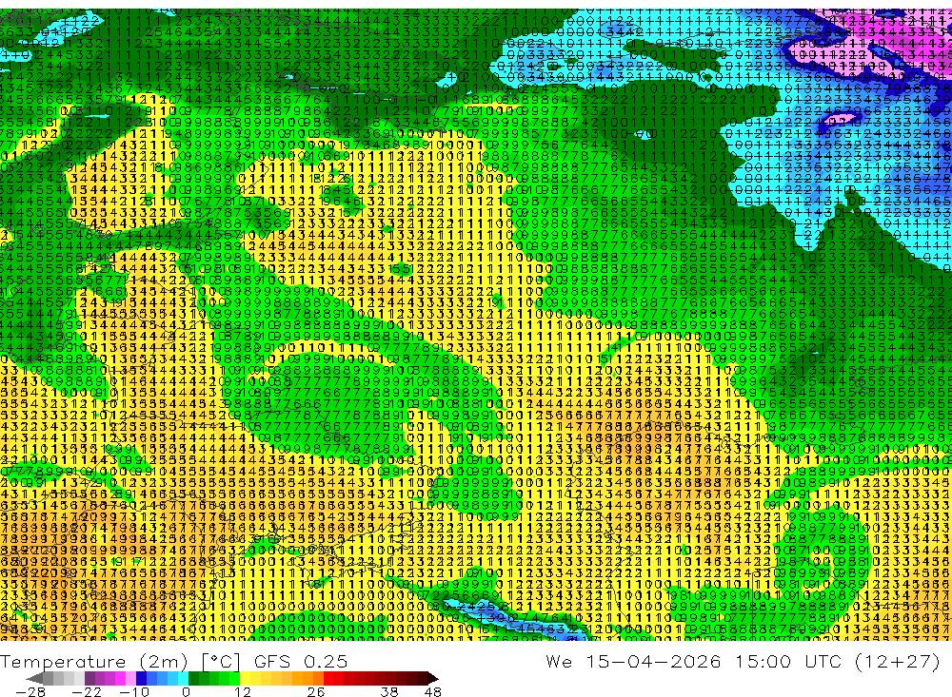Click the '26' legend value

pyautogui.click(x=316, y=691)
